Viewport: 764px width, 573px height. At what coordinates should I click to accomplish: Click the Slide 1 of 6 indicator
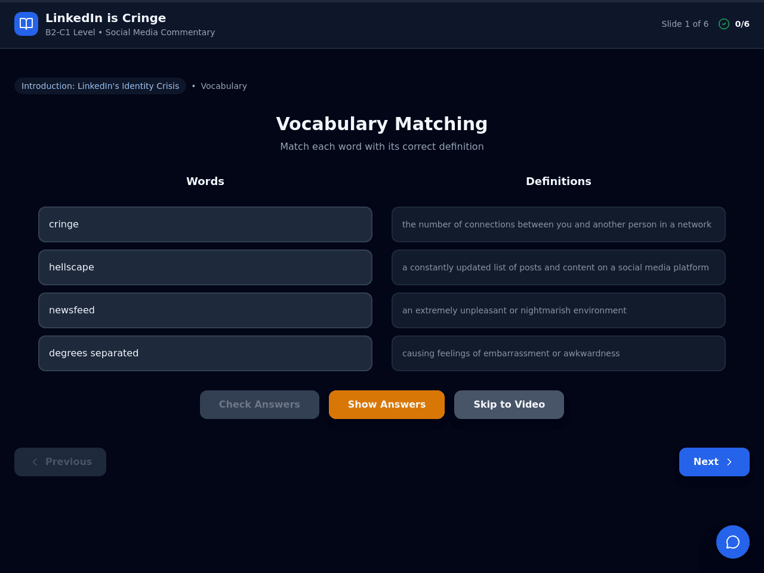click(685, 24)
